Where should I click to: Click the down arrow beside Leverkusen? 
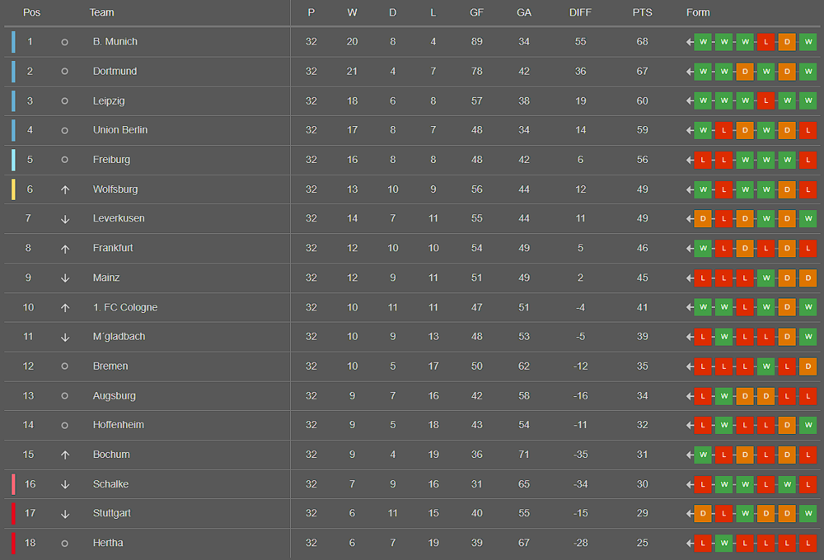tap(65, 219)
